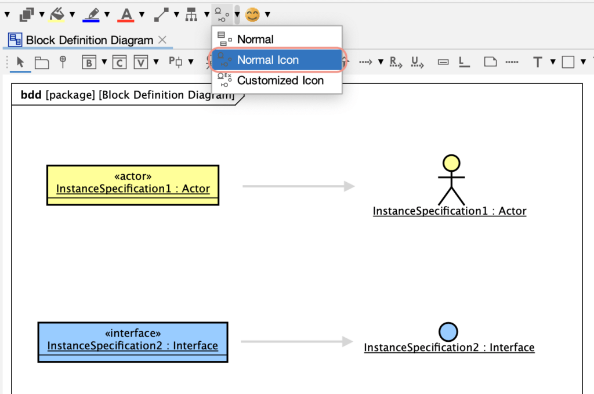
Task: Add a Text element with the T tool
Action: click(x=537, y=62)
